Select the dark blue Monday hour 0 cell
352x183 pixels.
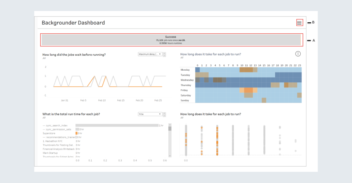click(198, 70)
